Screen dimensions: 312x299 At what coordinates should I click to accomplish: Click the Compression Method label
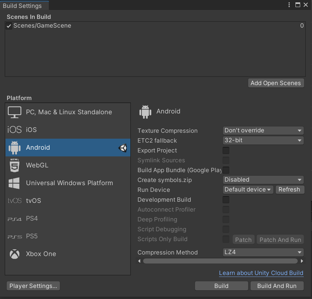click(167, 253)
